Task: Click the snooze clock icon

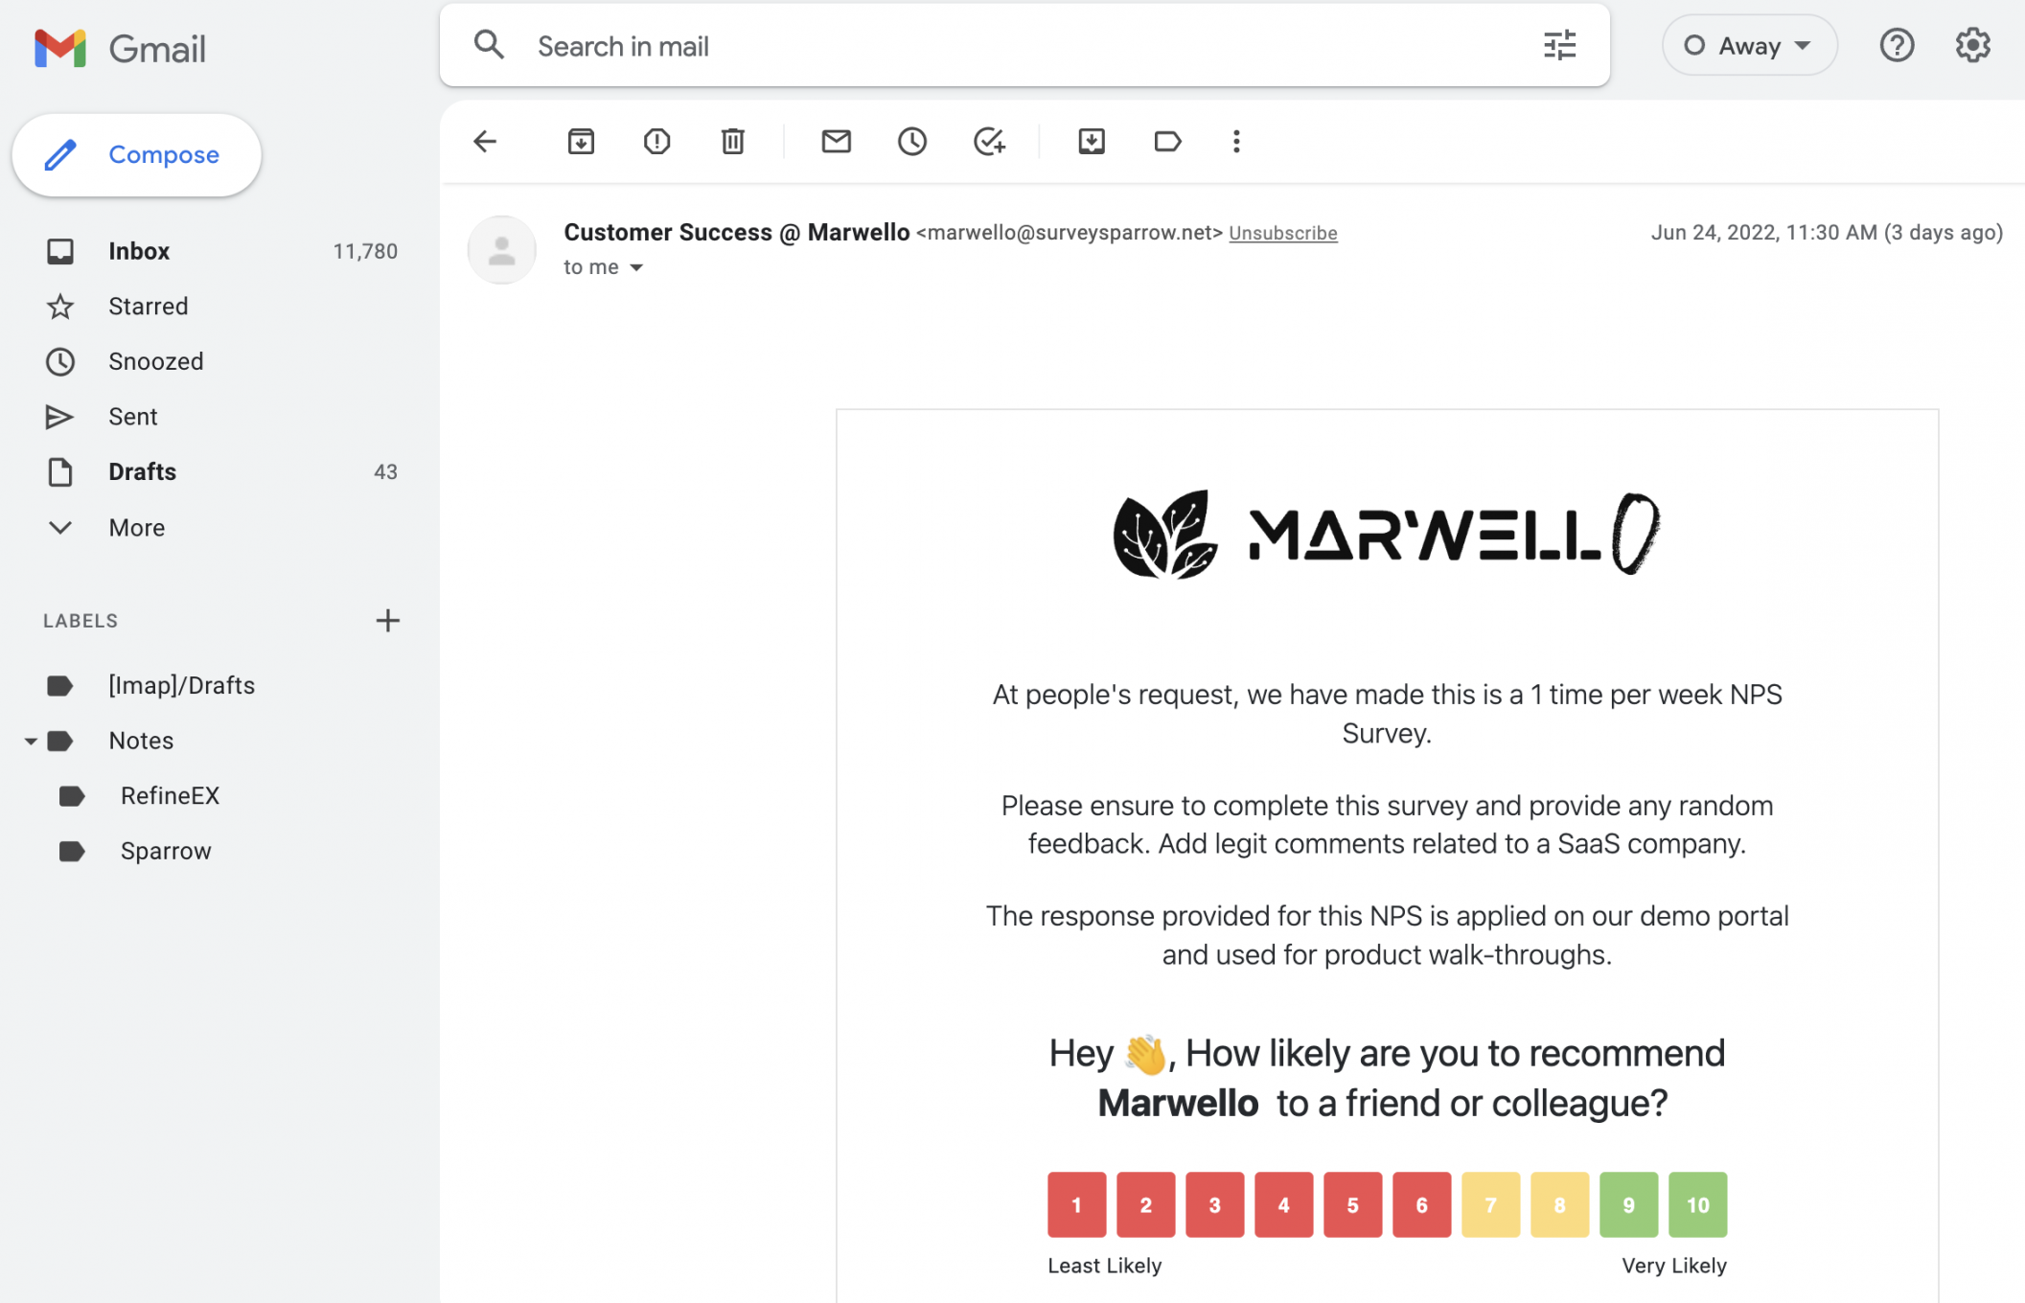Action: tap(912, 139)
